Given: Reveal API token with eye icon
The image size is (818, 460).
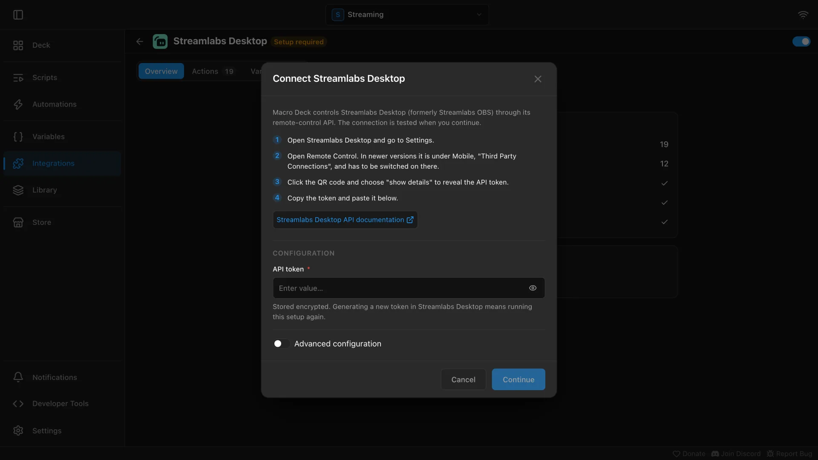Looking at the screenshot, I should click(x=533, y=288).
